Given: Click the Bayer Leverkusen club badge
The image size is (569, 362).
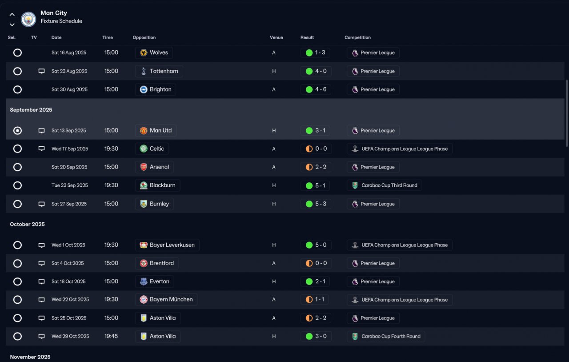Looking at the screenshot, I should (144, 245).
